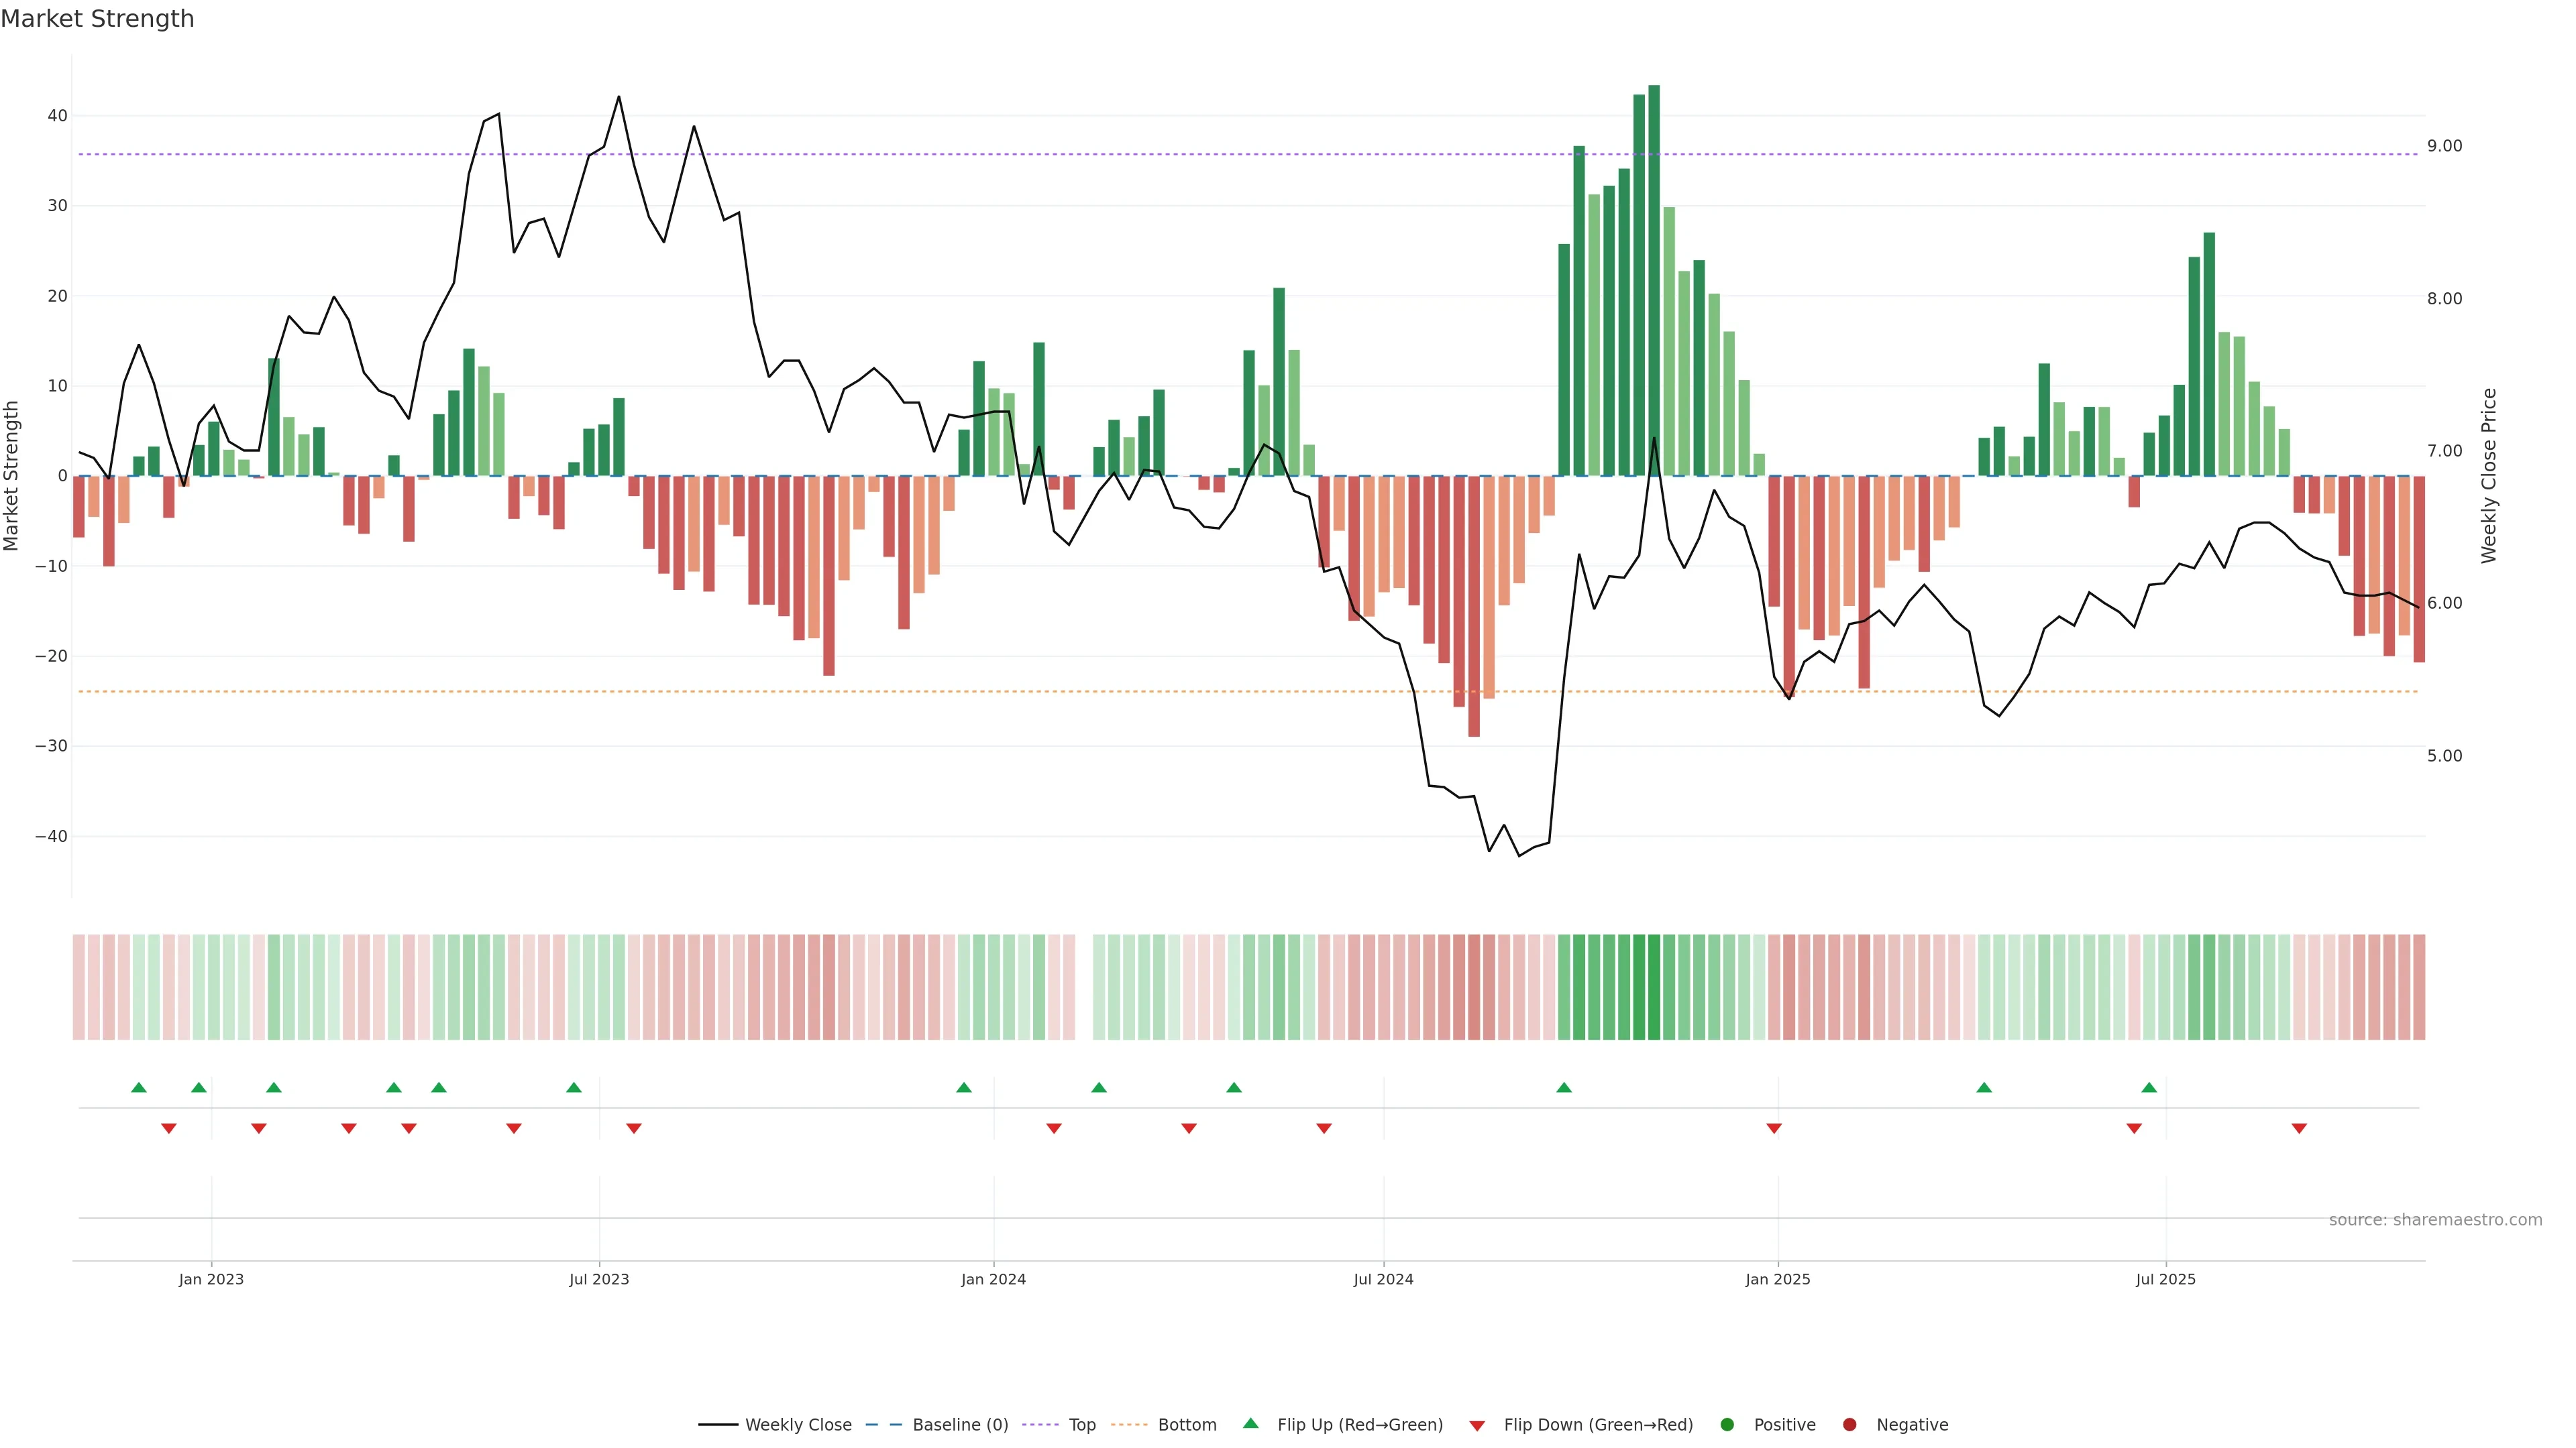
Task: Click the Jul 2024 x-axis label
Action: click(x=1383, y=1279)
